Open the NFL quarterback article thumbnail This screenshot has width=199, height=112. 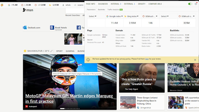tap(176, 102)
